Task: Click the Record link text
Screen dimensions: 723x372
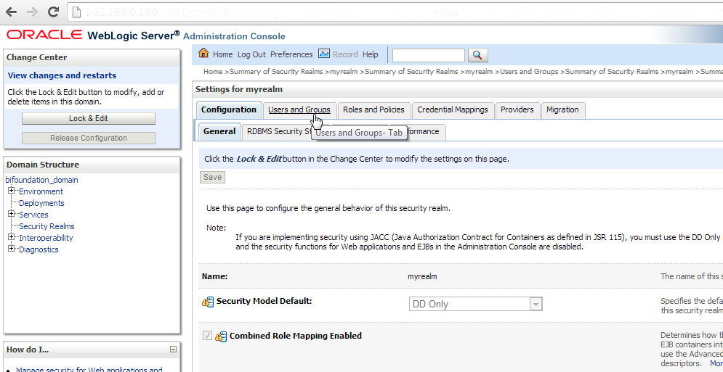Action: coord(345,54)
